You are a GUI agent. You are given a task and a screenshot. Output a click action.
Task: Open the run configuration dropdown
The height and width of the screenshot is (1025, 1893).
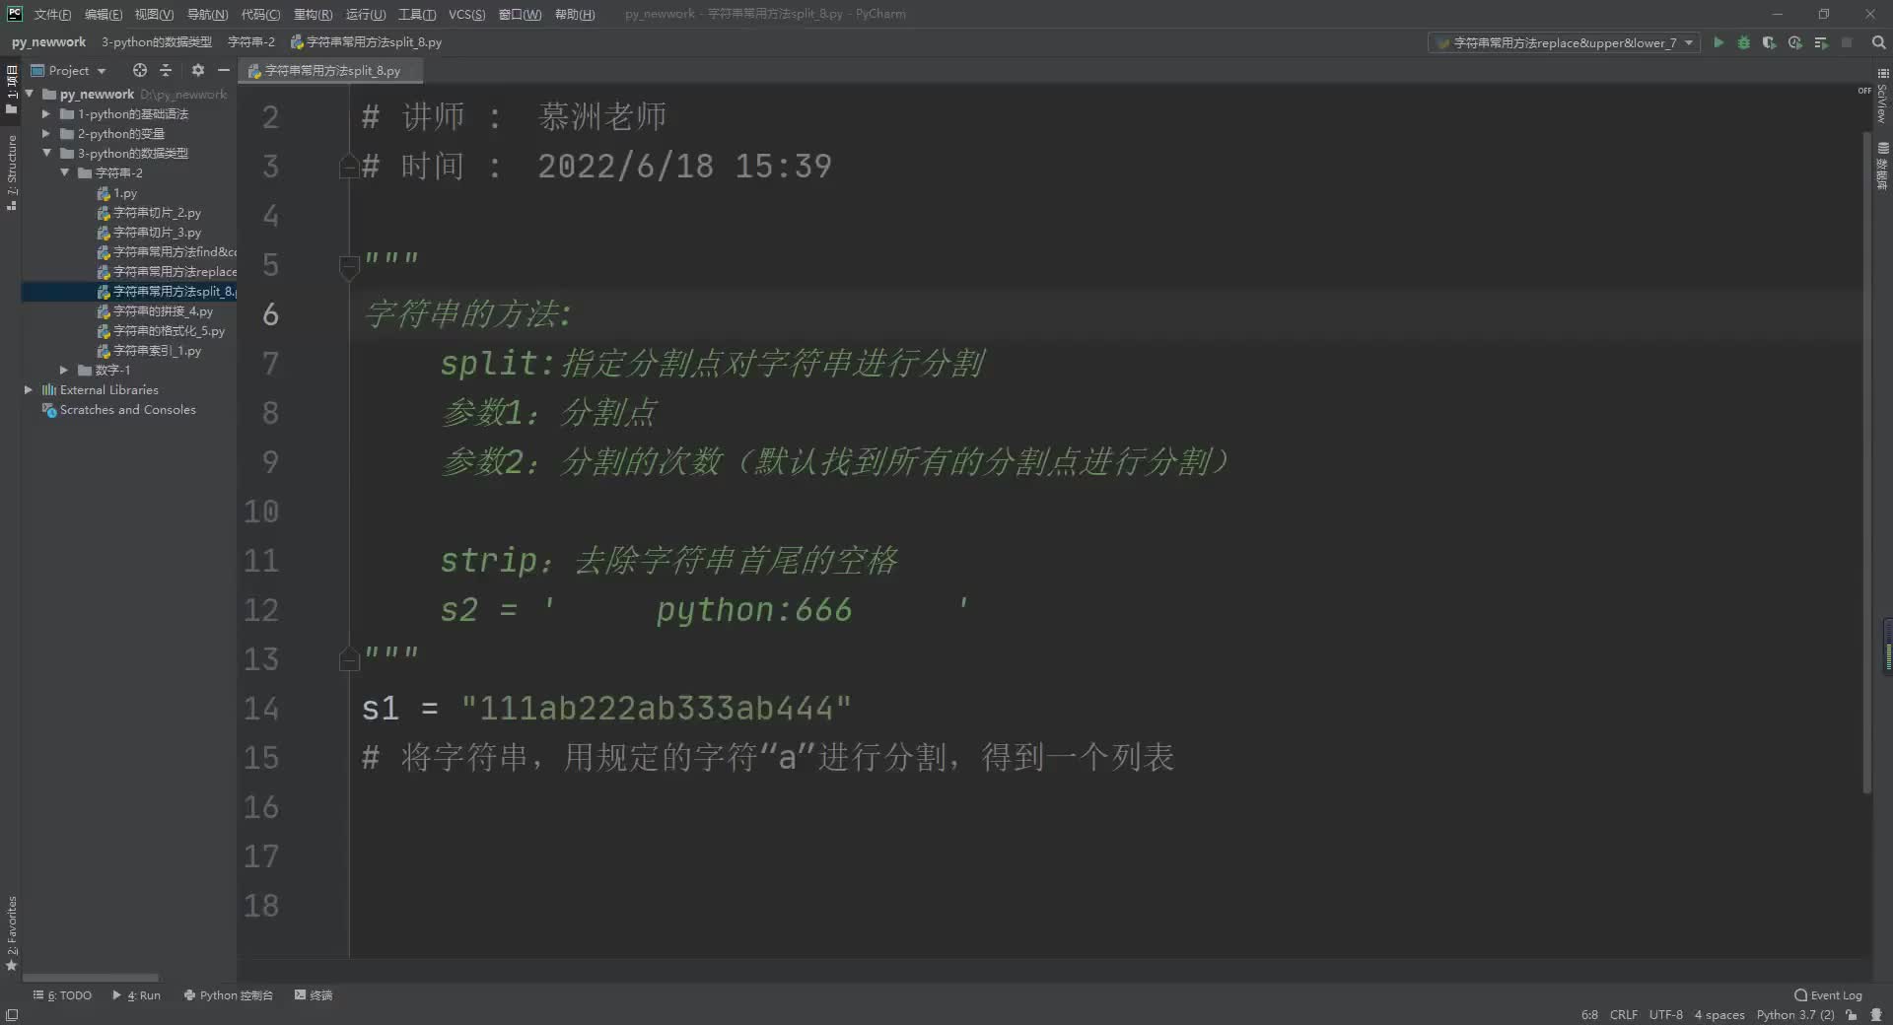(1564, 42)
